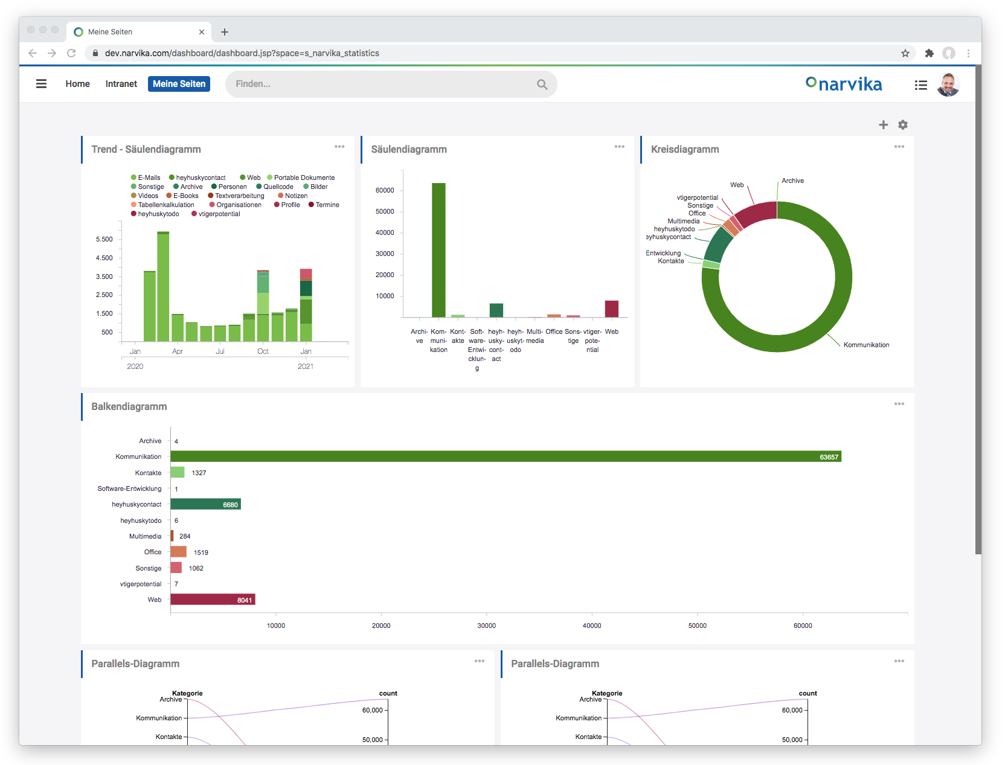The width and height of the screenshot is (1005, 765).
Task: Toggle heyhuskytodo legend entry
Action: coord(155,214)
